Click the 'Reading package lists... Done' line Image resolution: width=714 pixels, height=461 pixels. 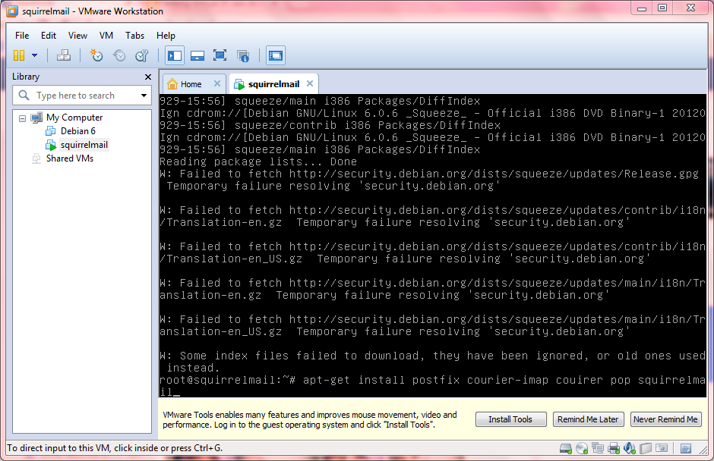pyautogui.click(x=258, y=162)
